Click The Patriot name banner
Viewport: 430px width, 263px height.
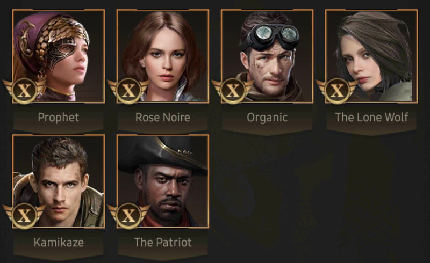163,243
